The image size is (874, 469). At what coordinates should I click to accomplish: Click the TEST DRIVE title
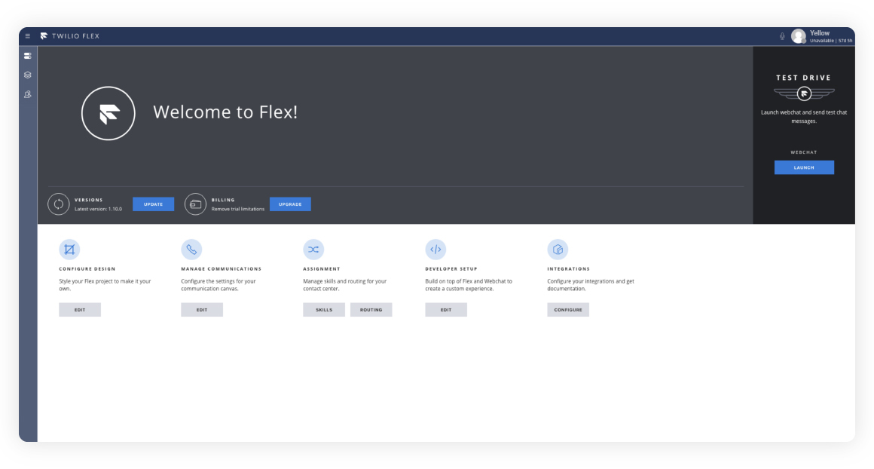point(804,78)
